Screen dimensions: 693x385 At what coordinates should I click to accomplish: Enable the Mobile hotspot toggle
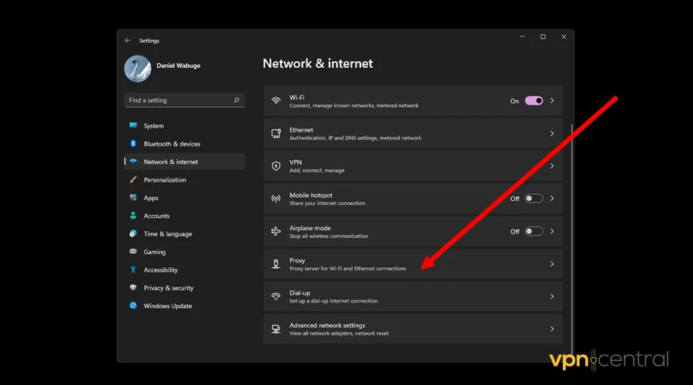click(x=534, y=199)
